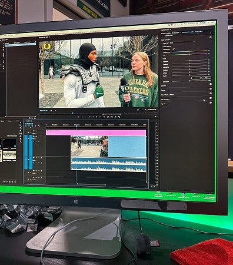Select the pink adjustment layer clip
The image size is (233, 265).
pos(96,132)
